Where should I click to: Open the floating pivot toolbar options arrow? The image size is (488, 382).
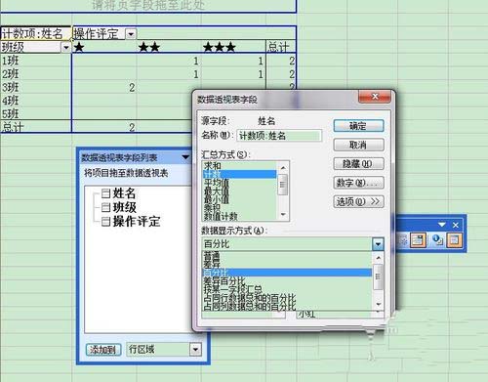pos(442,225)
